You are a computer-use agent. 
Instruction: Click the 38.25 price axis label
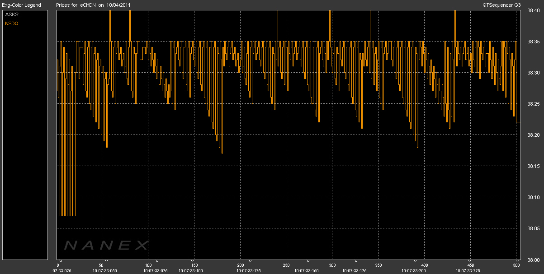click(534, 104)
